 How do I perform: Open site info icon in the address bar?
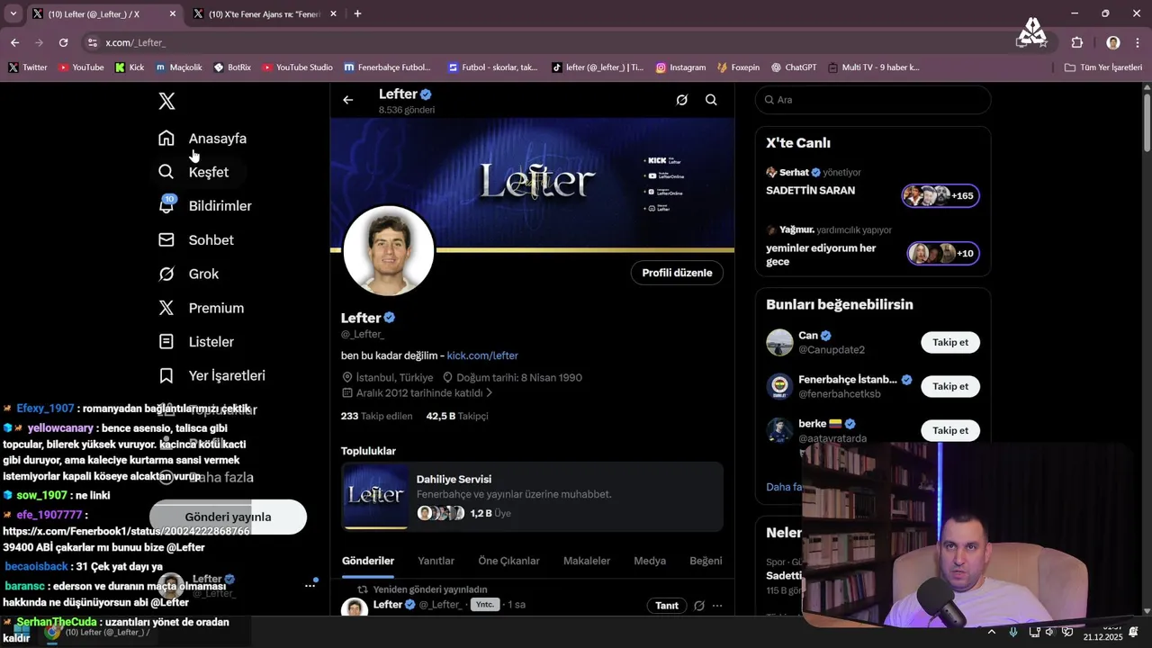point(92,42)
